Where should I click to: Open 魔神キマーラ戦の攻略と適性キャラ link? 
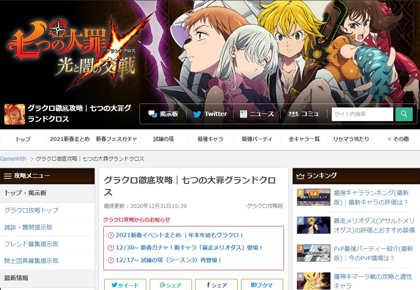(x=373, y=281)
